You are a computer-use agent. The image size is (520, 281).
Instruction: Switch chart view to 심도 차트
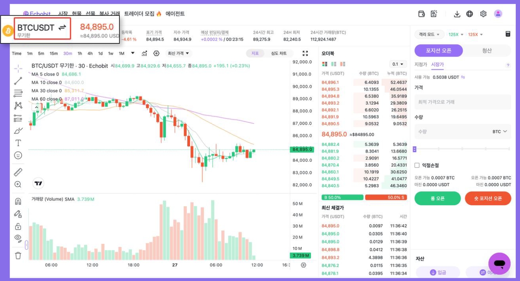[279, 53]
